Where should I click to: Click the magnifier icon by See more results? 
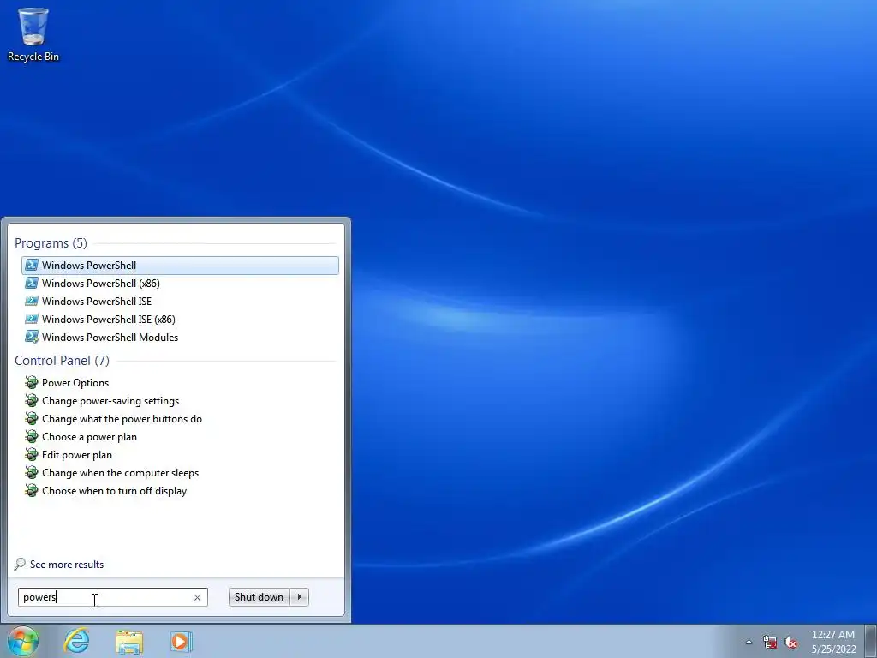tap(20, 564)
